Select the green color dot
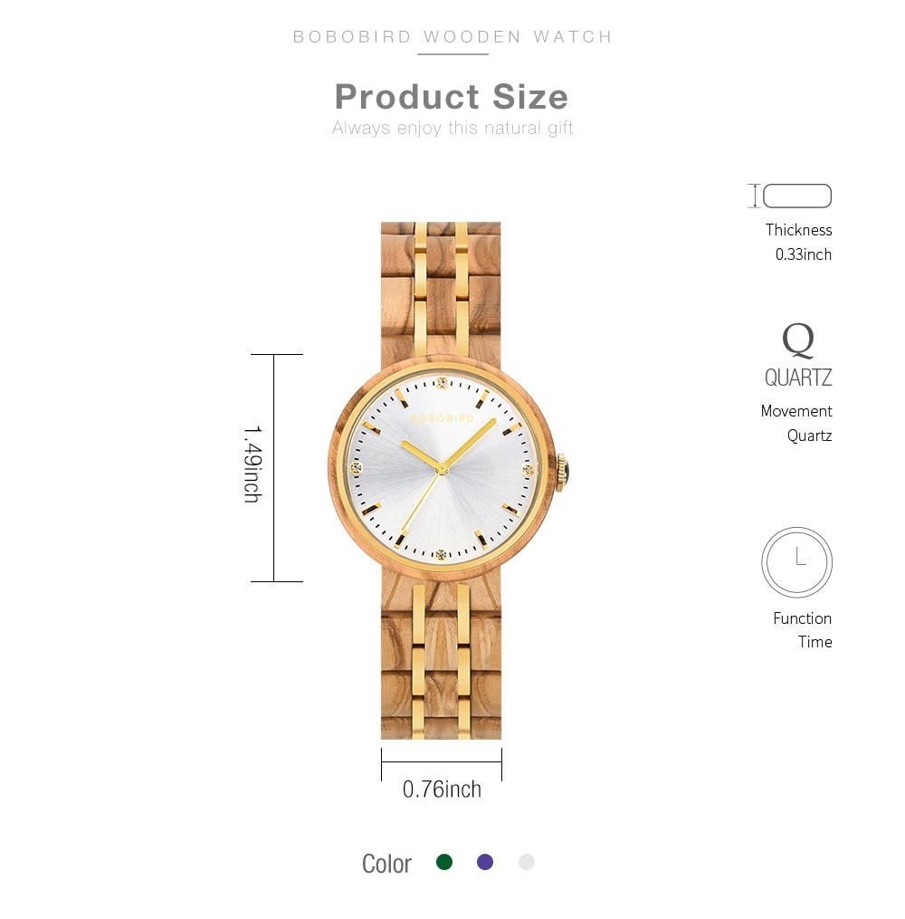 point(444,862)
